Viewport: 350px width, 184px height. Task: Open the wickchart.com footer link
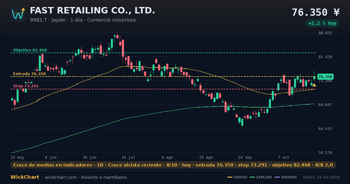(x=61, y=177)
